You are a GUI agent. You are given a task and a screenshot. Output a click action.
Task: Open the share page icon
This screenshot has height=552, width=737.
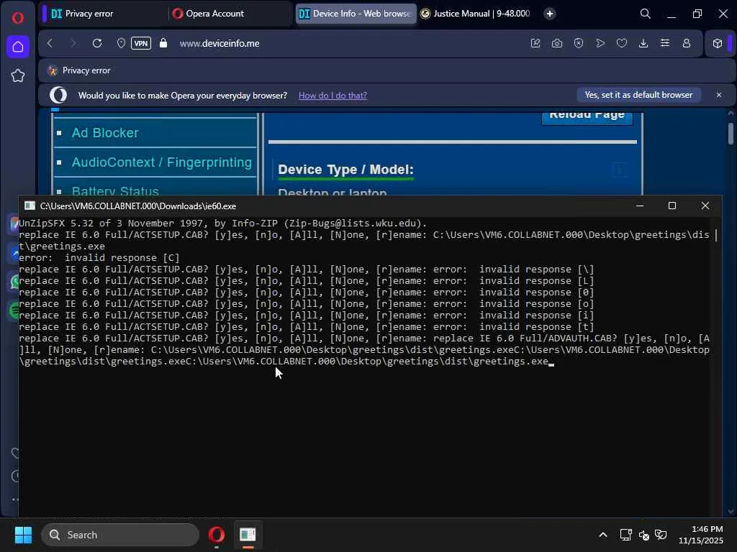tap(535, 43)
